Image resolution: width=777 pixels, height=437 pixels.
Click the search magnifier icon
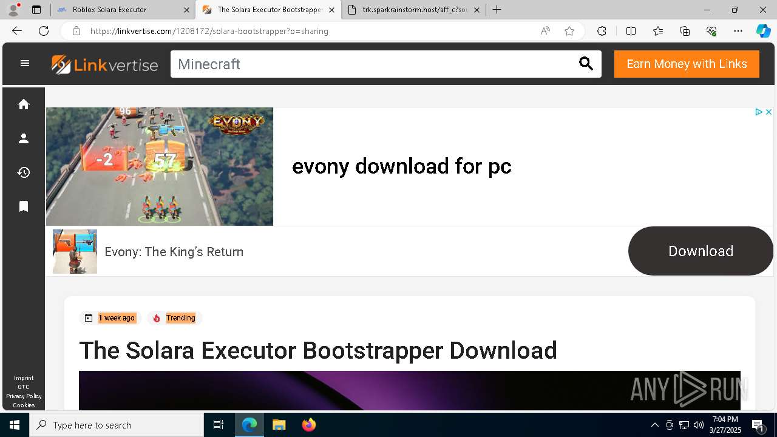pos(586,64)
